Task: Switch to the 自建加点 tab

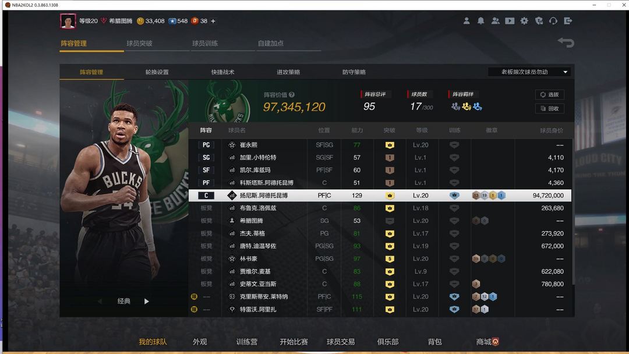Action: (270, 43)
